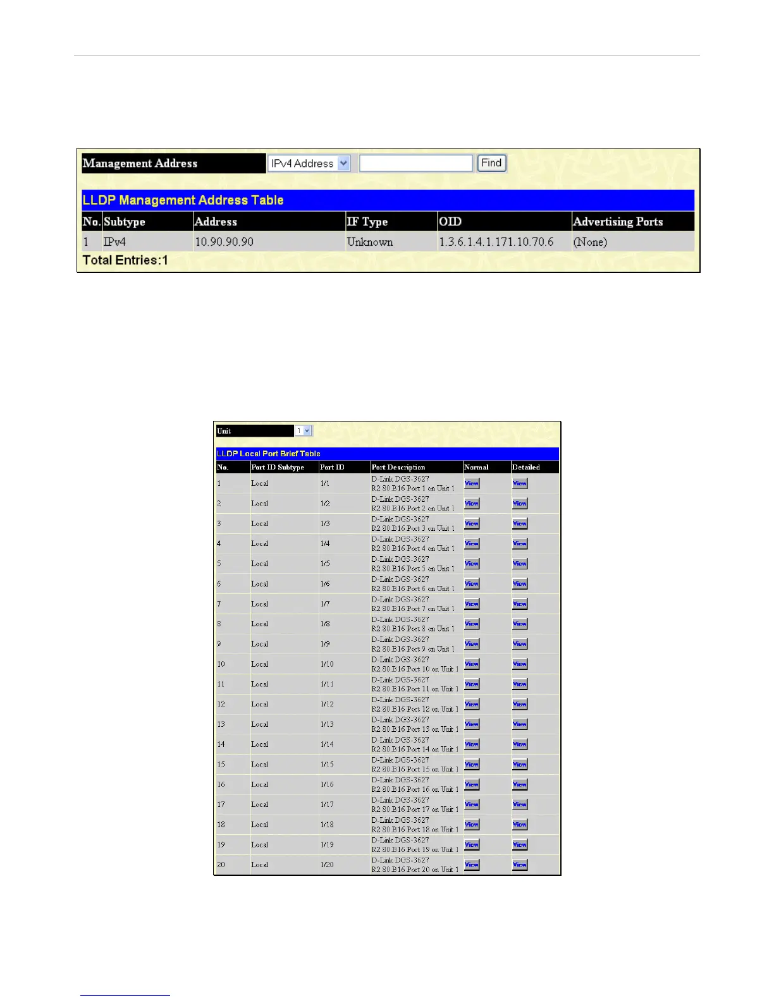774x1001 pixels.
Task: Click the Find button
Action: 491,163
